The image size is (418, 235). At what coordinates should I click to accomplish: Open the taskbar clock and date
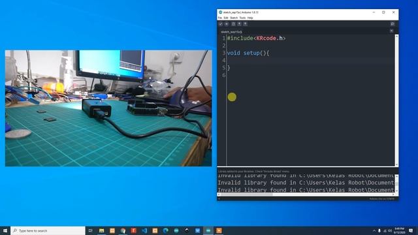tap(399, 230)
